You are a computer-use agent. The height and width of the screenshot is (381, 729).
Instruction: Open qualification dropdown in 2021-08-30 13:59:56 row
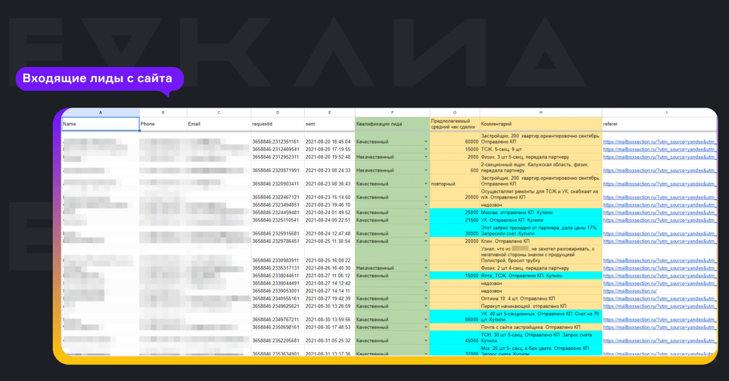pos(426,319)
